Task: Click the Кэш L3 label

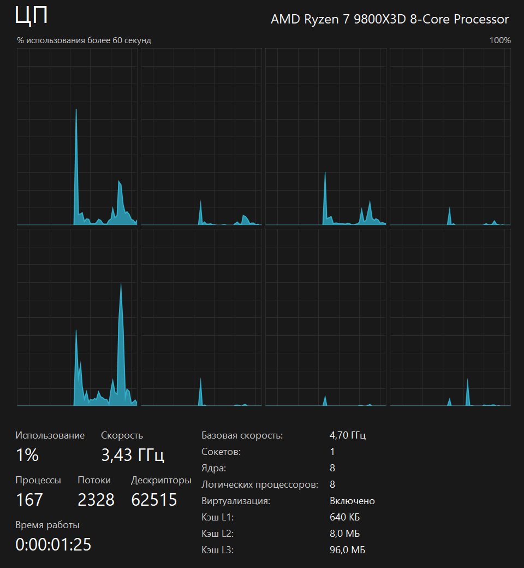Action: pyautogui.click(x=218, y=550)
